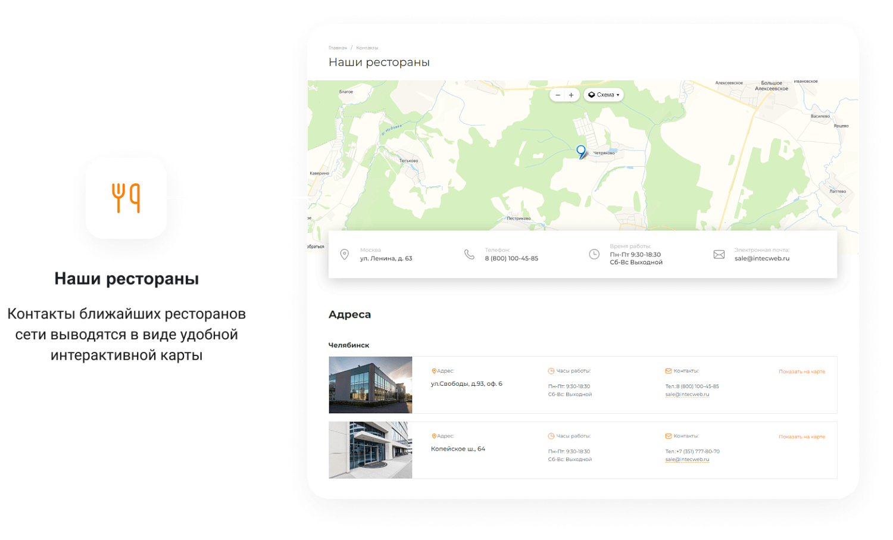Select the Контакты breadcrumb item

pyautogui.click(x=367, y=48)
